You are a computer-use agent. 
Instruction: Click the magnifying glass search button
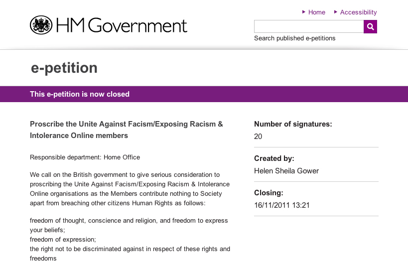coord(370,26)
